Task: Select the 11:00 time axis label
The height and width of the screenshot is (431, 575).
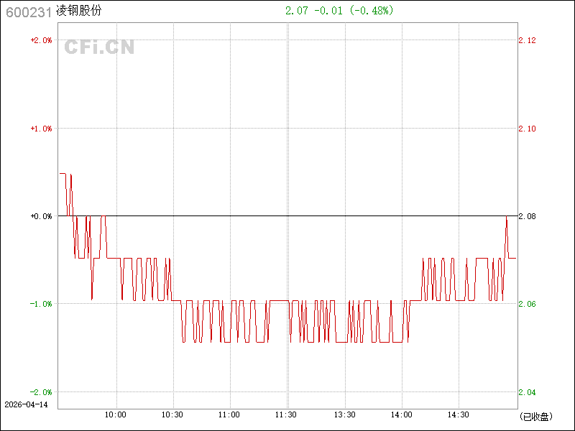Action: coord(229,414)
